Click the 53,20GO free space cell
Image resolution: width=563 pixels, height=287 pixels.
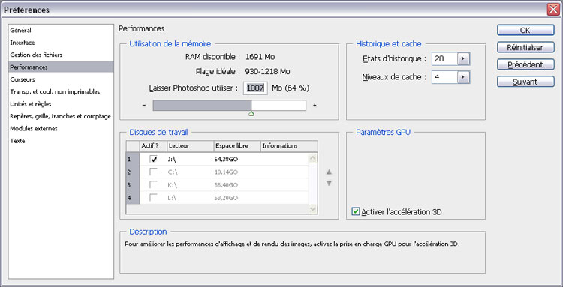click(x=226, y=198)
